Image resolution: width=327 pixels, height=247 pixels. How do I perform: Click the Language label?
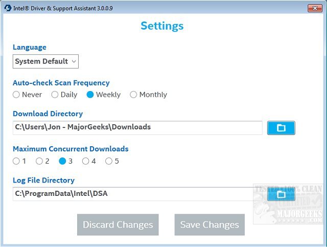(x=30, y=48)
